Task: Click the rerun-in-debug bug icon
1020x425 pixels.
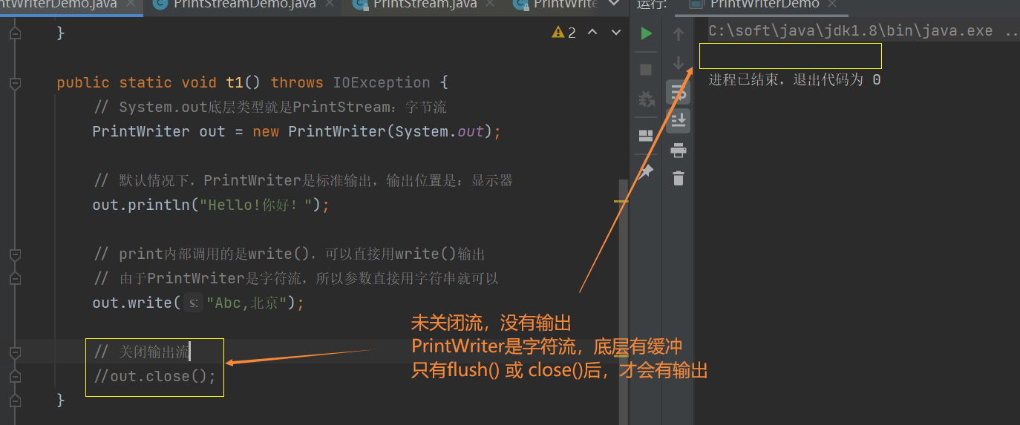Action: pyautogui.click(x=646, y=99)
